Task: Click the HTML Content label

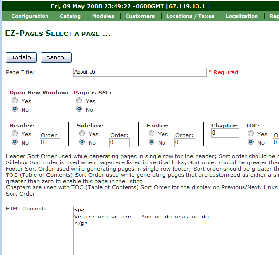Action: (26, 209)
